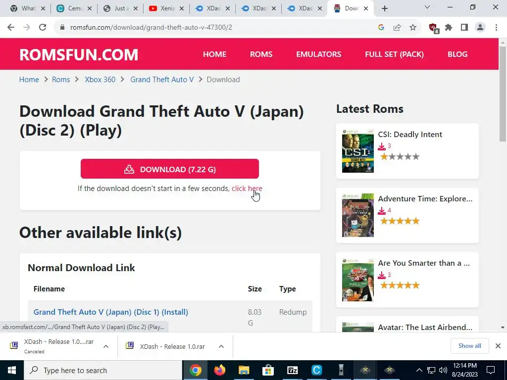Click the DOWNLOAD (7.22 G) button
This screenshot has width=507, height=380.
[170, 169]
